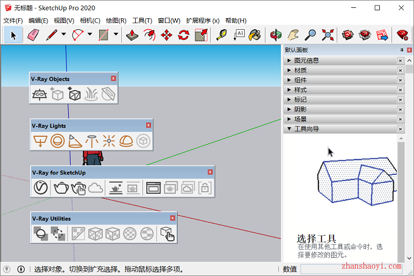414x276 pixels.
Task: Select the Zoom magnifier tool
Action: [310, 35]
